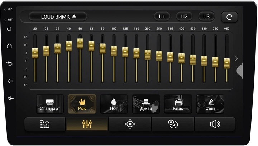Image resolution: width=258 pixels, height=146 pixels.
Task: Open the spectrum graph tab at the bottom left
Action: pos(45,124)
